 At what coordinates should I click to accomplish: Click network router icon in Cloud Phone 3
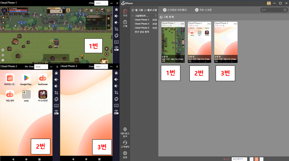[116, 112]
